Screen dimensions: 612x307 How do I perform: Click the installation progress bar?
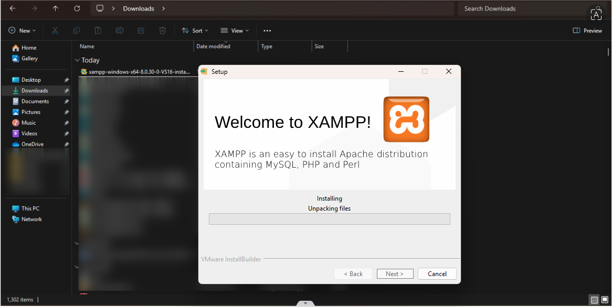(x=330, y=219)
